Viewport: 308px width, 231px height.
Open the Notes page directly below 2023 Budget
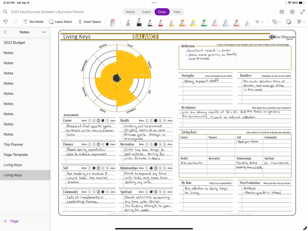click(x=25, y=53)
